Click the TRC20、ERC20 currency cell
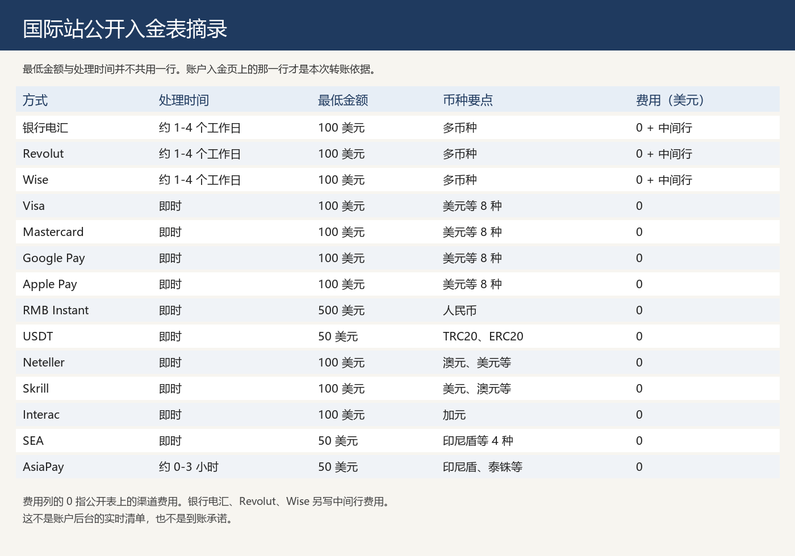The height and width of the screenshot is (556, 795). point(483,336)
